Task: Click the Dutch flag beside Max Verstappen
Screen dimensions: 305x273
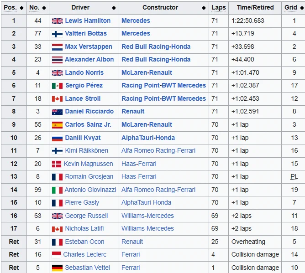Action: [57, 47]
